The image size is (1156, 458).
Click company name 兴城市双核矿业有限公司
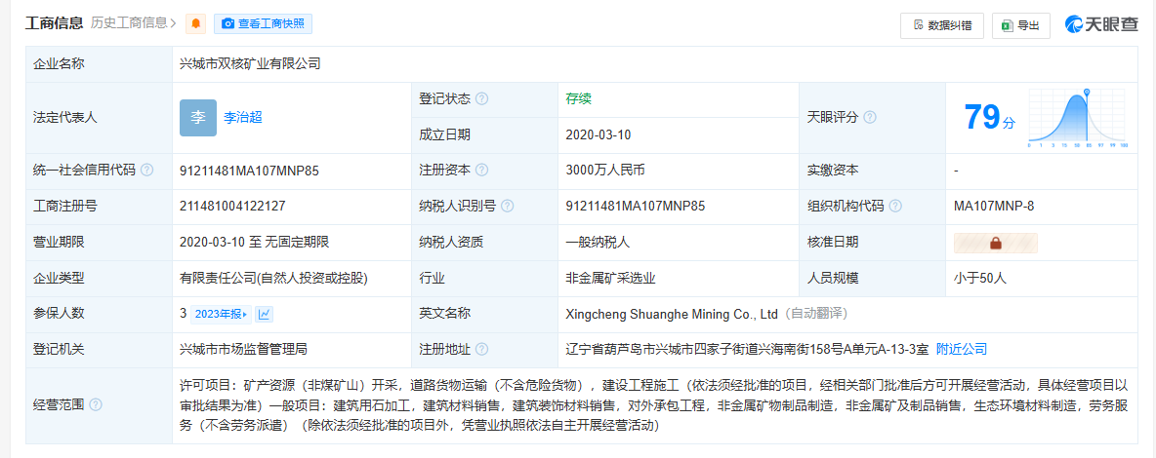point(251,64)
